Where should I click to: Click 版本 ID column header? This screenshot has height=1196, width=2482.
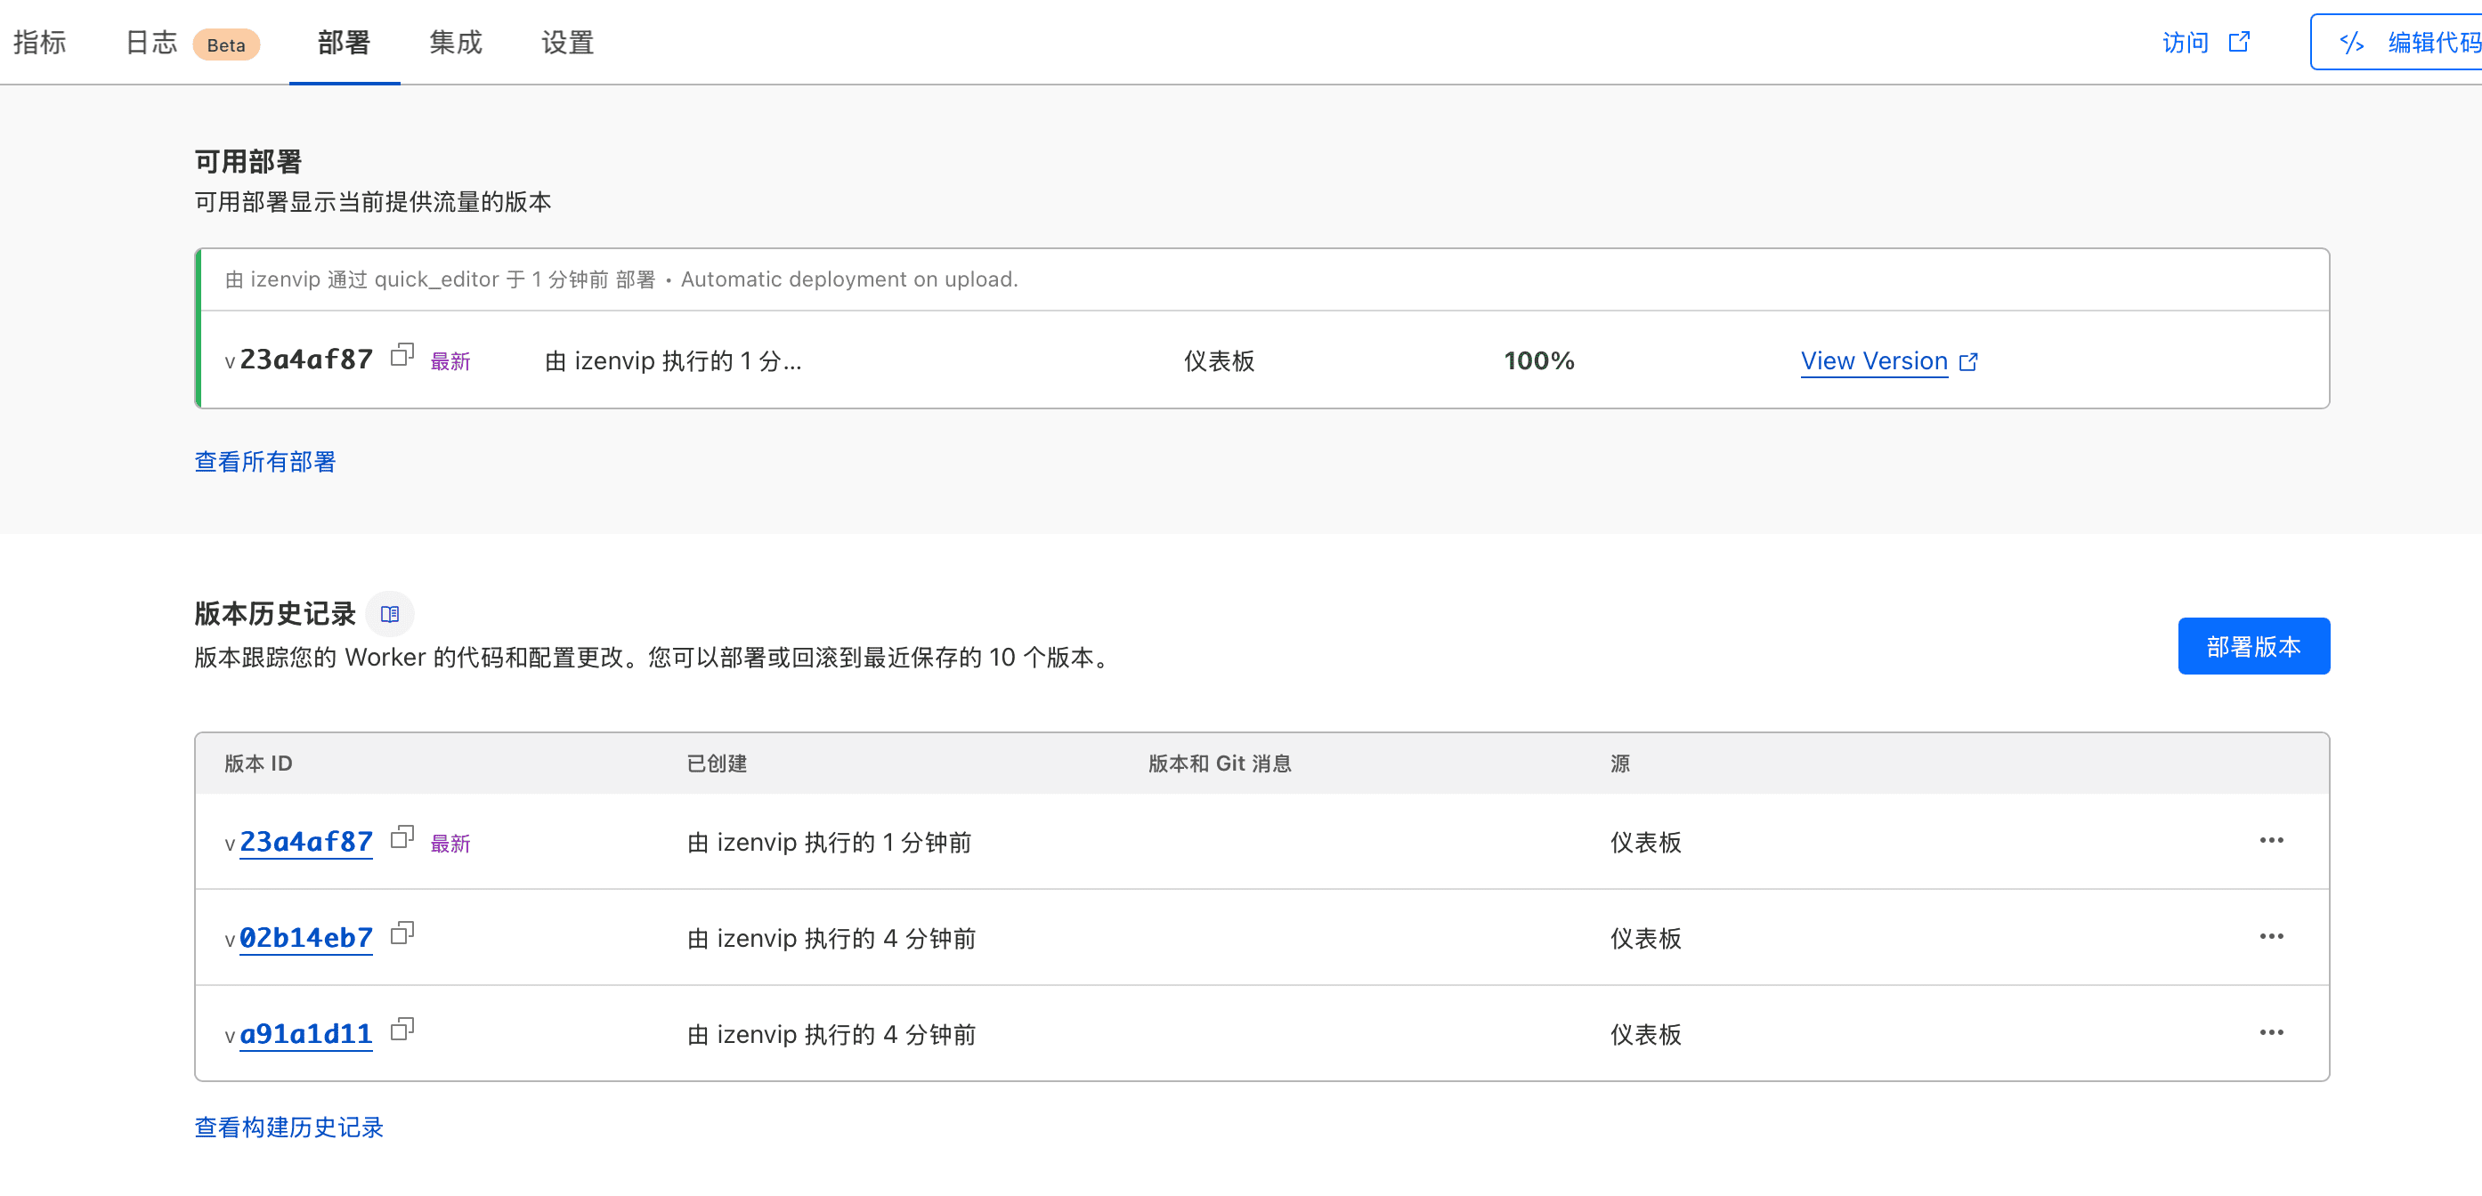[x=258, y=764]
